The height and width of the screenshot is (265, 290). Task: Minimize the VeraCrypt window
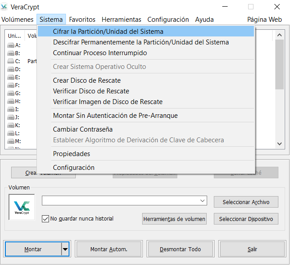pos(225,7)
